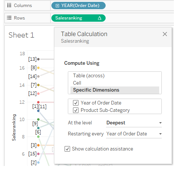Click the Sheet 1 title
This screenshot has height=177, width=179.
pyautogui.click(x=21, y=35)
